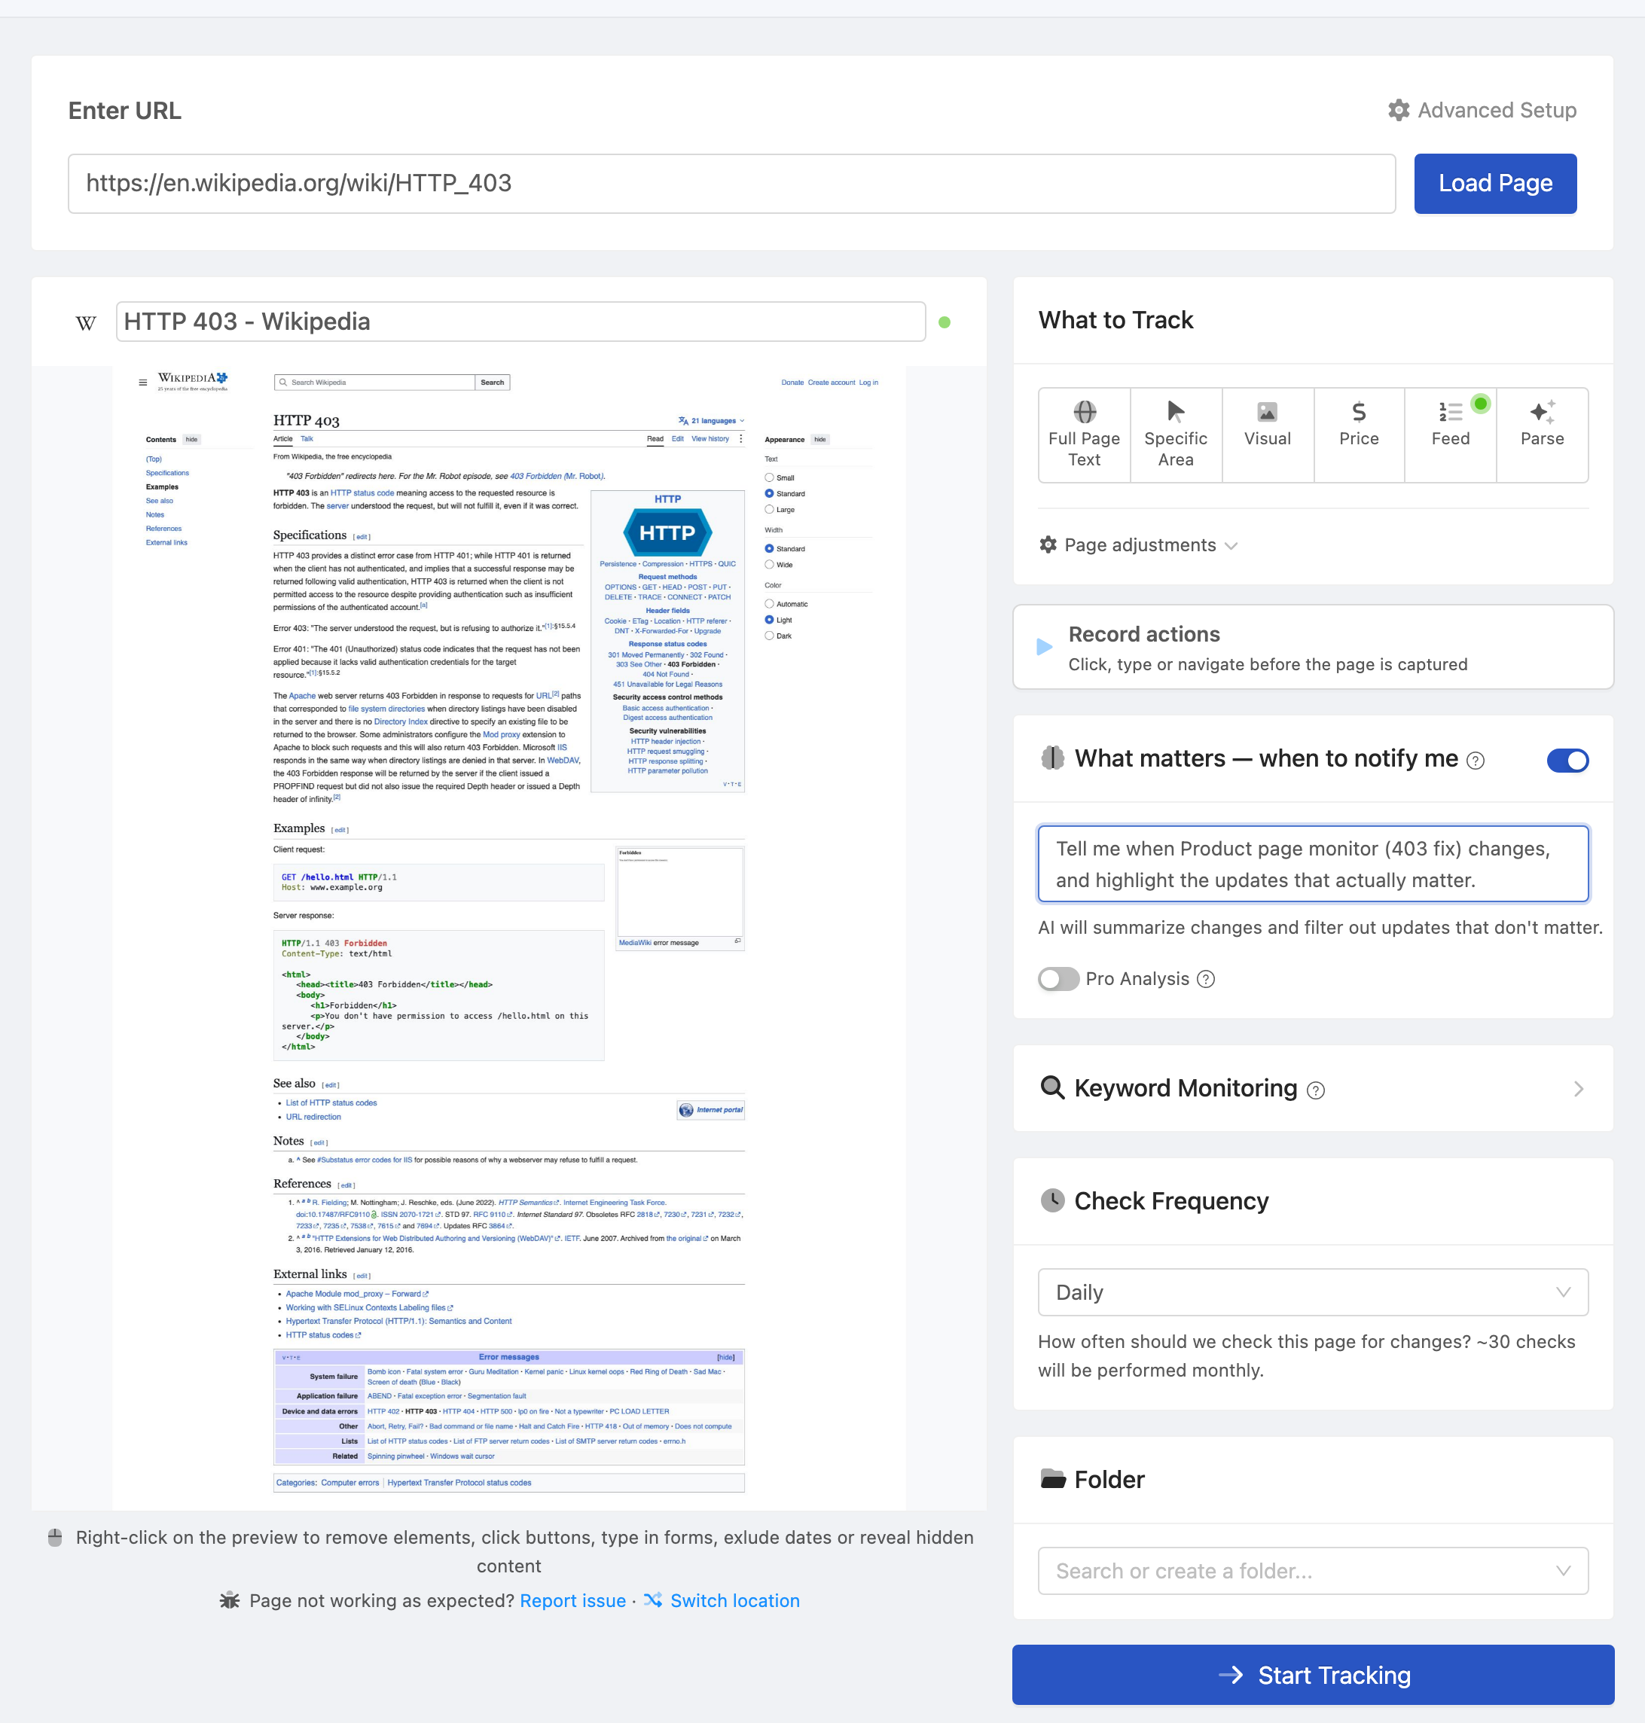1645x1723 pixels.
Task: Open the Record actions panel
Action: click(1313, 647)
